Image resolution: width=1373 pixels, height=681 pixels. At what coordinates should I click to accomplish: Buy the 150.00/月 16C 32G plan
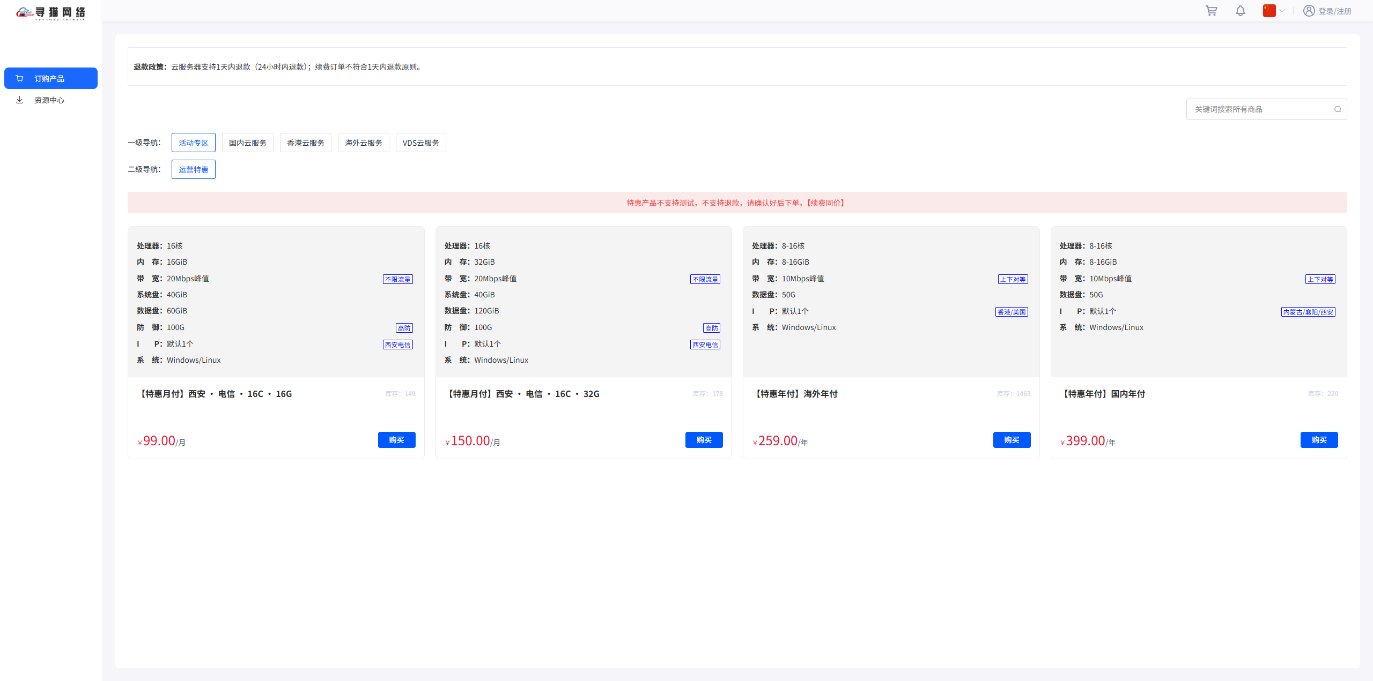[x=704, y=440]
